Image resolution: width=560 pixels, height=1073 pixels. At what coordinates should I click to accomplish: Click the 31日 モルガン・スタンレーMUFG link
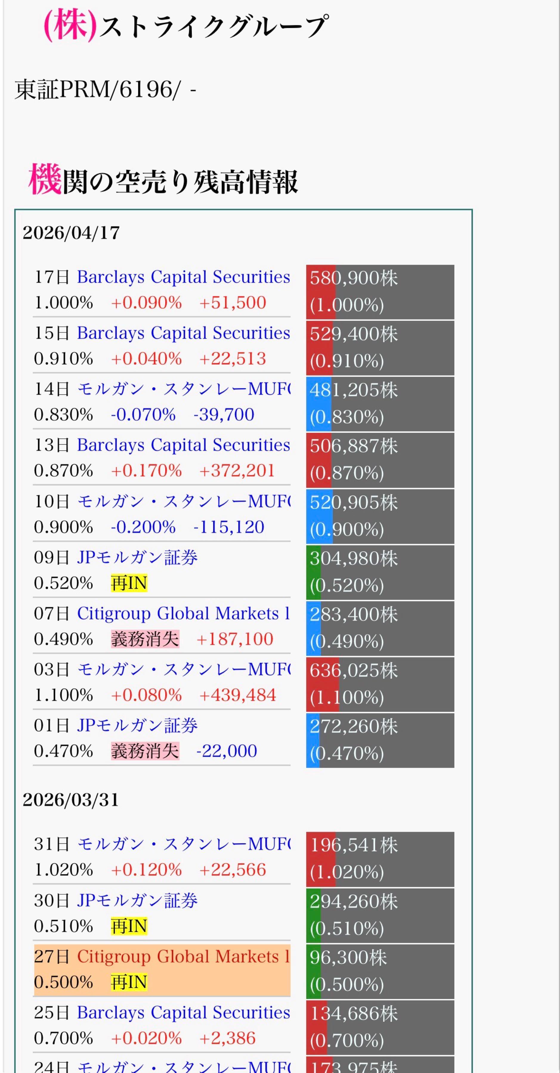click(x=184, y=844)
